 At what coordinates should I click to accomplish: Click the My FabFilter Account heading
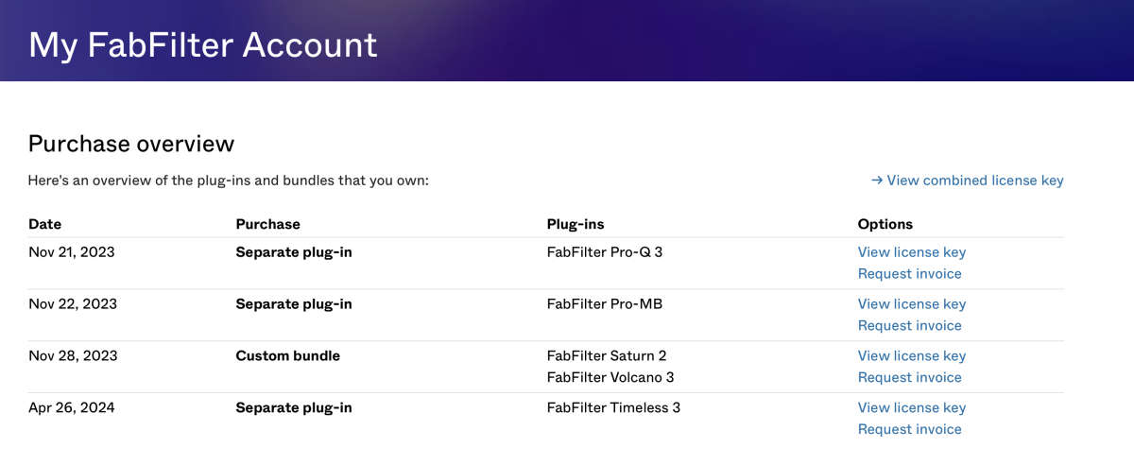pyautogui.click(x=203, y=44)
